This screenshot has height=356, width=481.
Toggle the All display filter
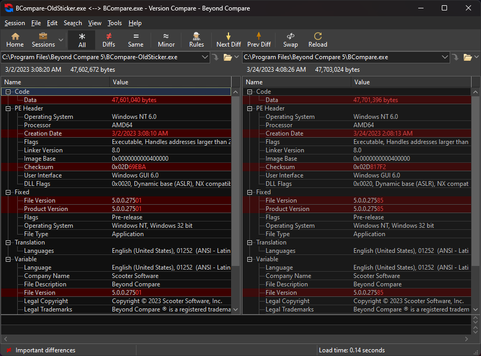(82, 40)
